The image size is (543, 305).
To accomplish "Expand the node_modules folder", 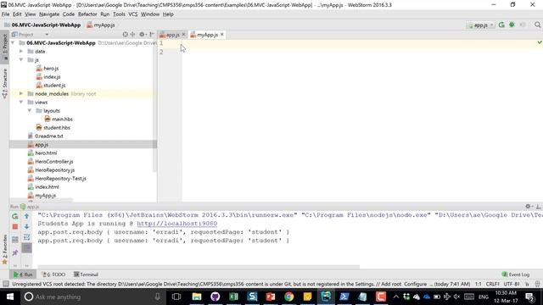I will [21, 94].
